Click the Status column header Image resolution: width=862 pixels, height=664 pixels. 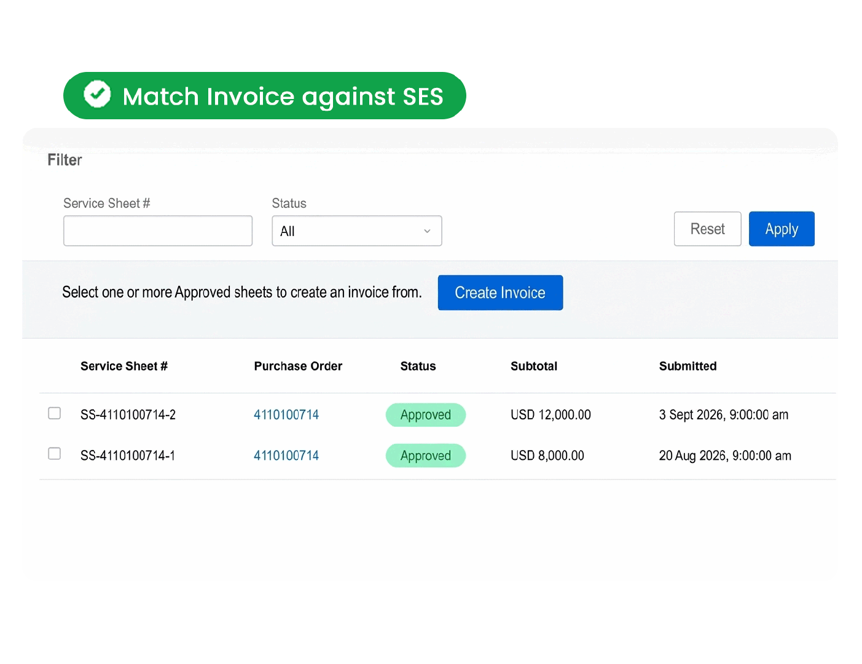pyautogui.click(x=418, y=366)
